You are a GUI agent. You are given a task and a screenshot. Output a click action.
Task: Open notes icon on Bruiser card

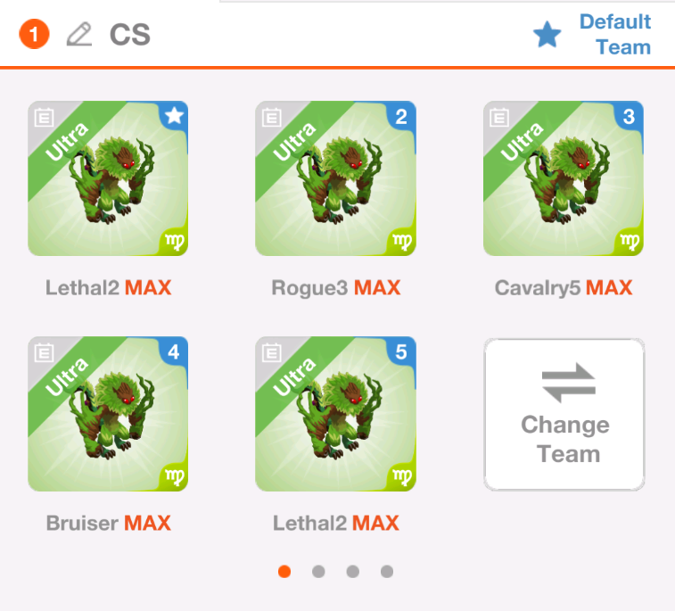click(x=44, y=352)
